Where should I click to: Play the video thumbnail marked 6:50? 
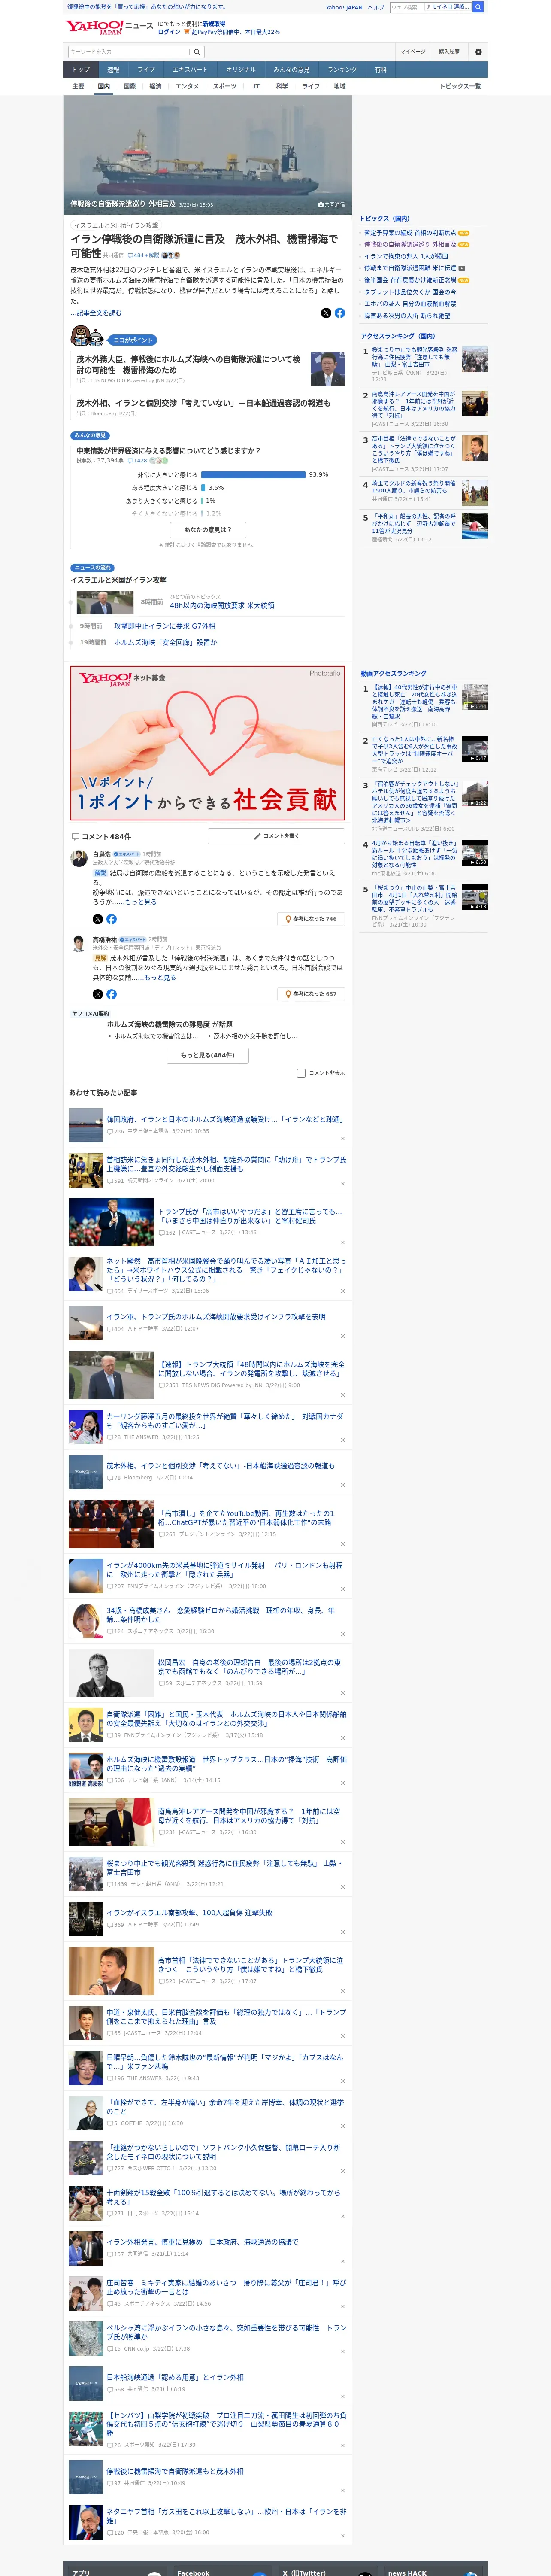(475, 853)
